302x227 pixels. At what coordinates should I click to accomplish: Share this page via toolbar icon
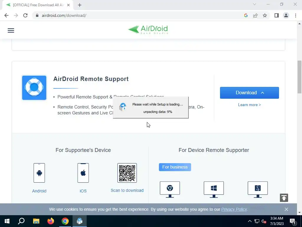(255, 15)
